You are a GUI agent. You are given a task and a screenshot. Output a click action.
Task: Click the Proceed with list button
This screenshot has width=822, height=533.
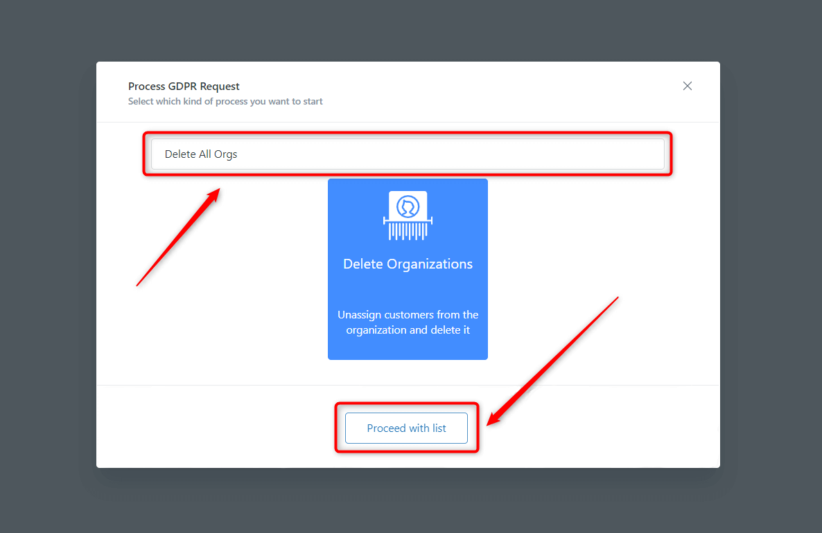point(406,428)
